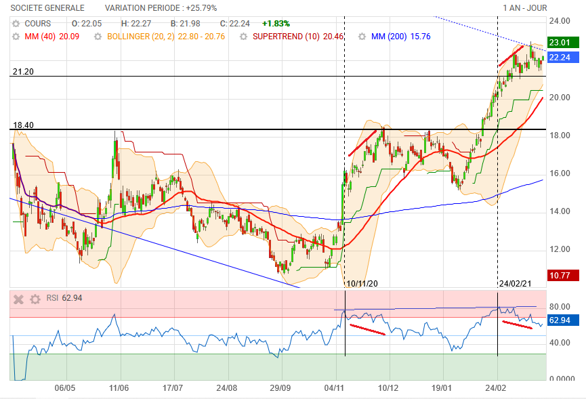The height and width of the screenshot is (399, 586).
Task: Click the RSI 62.94 label
Action: click(64, 298)
